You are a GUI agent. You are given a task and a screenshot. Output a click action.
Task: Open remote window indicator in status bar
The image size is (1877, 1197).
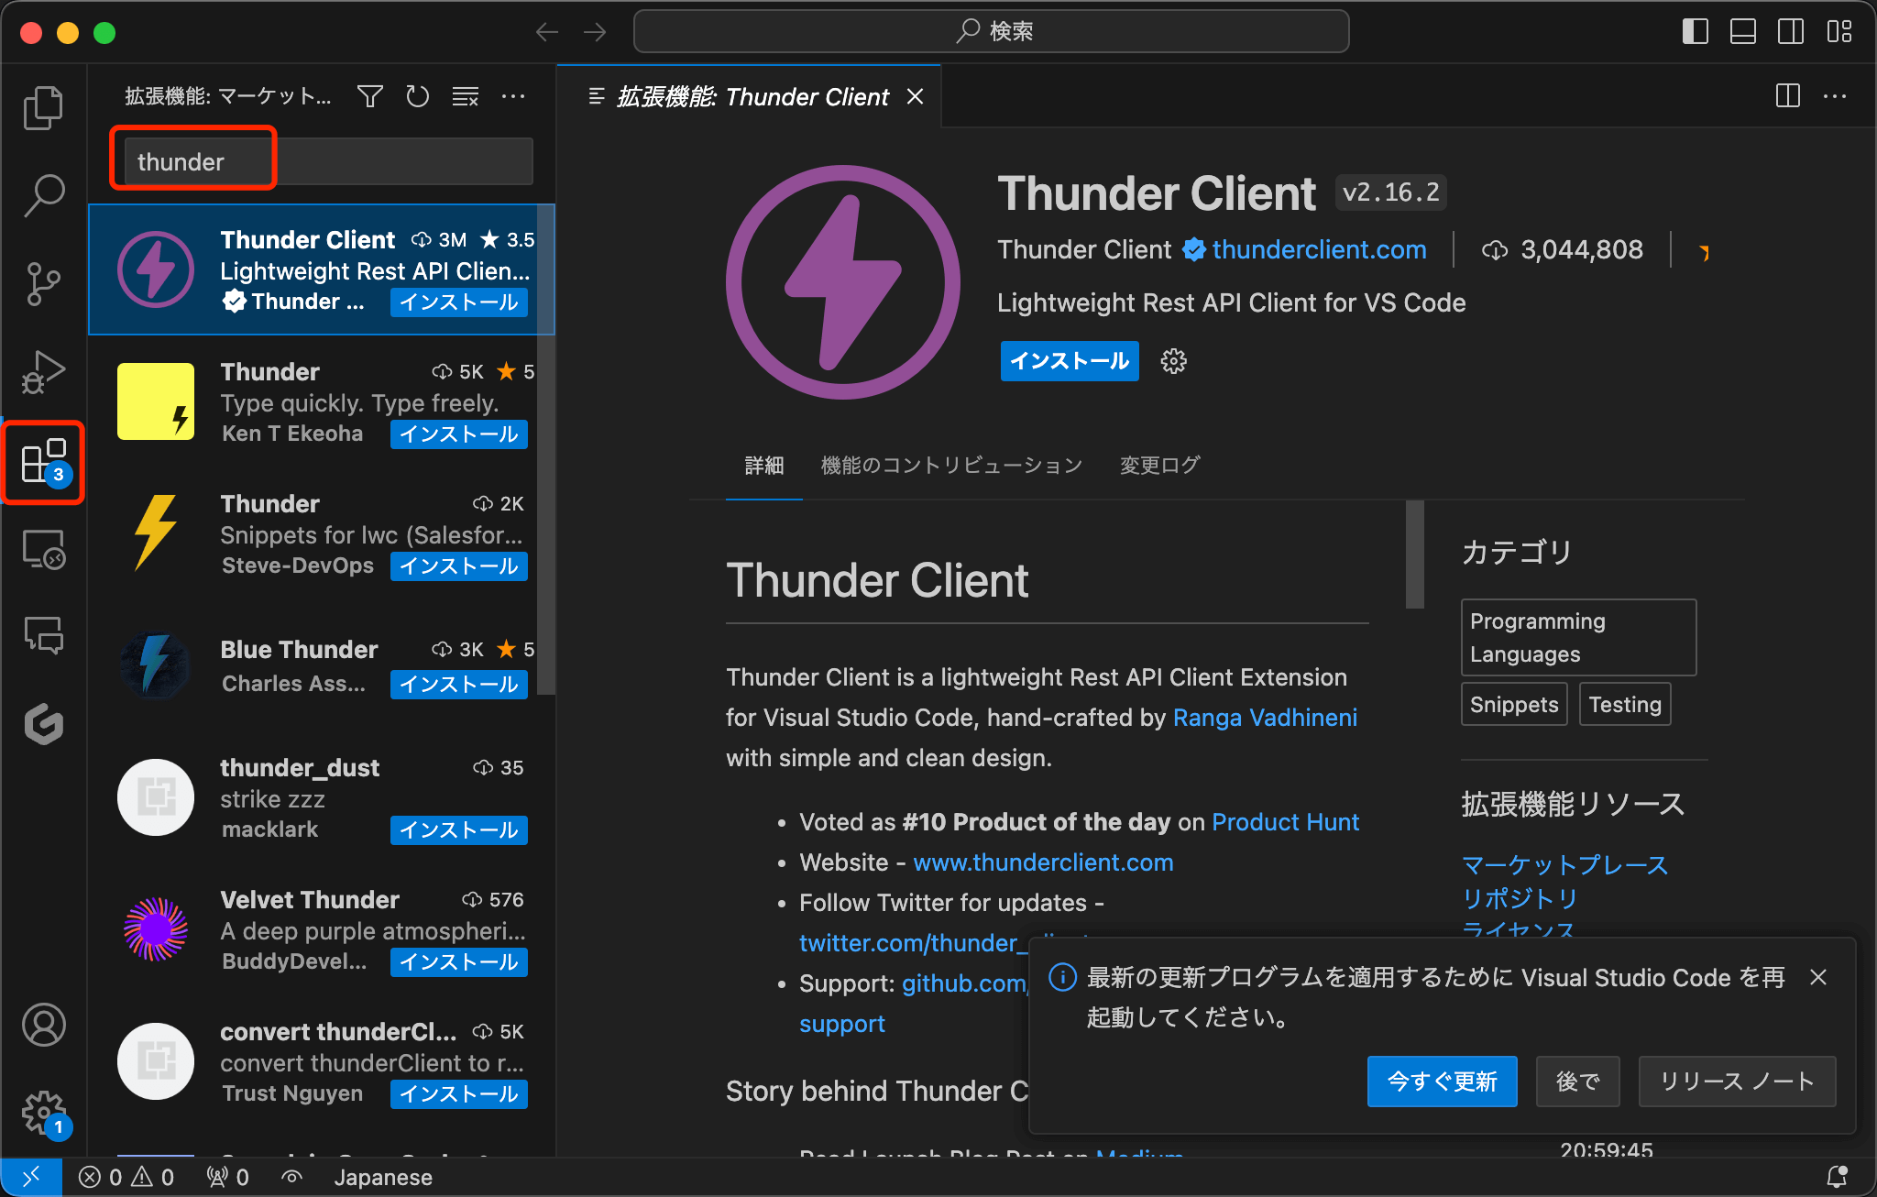tap(31, 1176)
